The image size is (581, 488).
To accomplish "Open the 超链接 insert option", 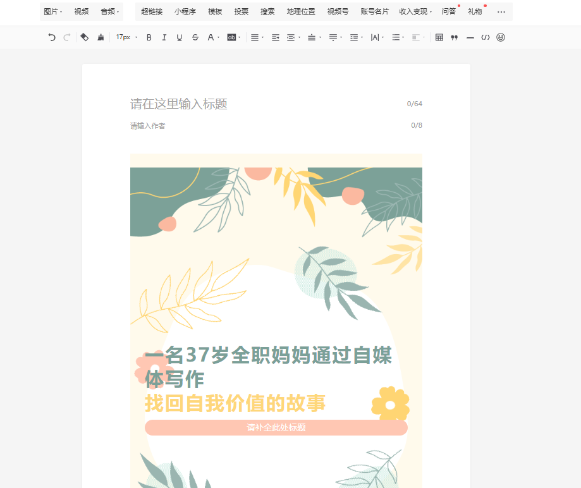I will pyautogui.click(x=152, y=11).
